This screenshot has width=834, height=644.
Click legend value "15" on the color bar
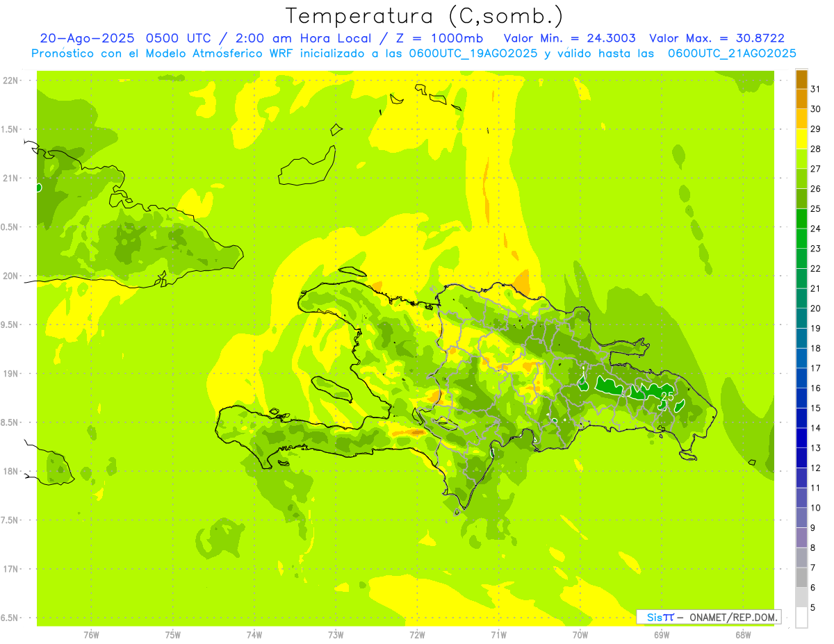click(x=816, y=408)
